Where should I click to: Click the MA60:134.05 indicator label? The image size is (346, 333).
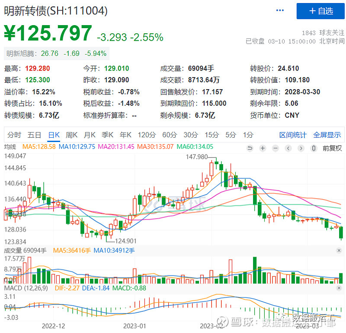tap(195, 147)
